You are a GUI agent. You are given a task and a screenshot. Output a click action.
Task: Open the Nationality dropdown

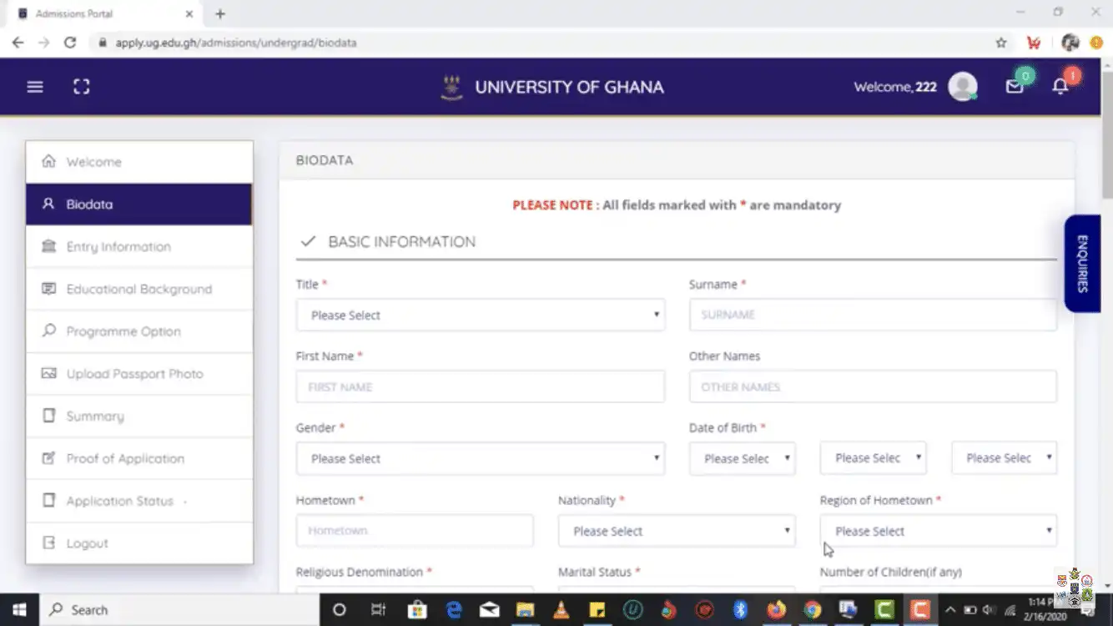tap(676, 531)
